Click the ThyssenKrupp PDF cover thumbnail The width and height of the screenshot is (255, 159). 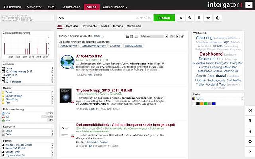66,96
